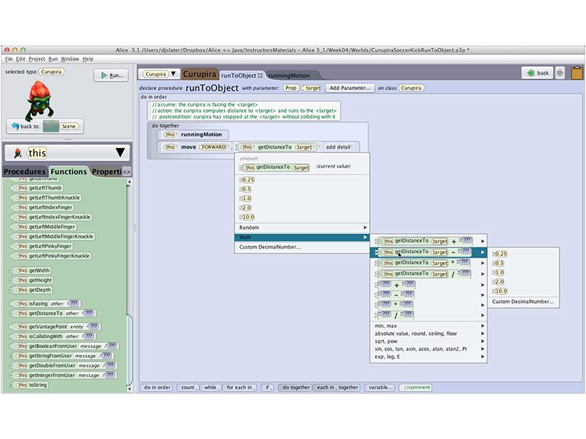Switch to the Procedures tab
586x439 pixels.
point(25,171)
